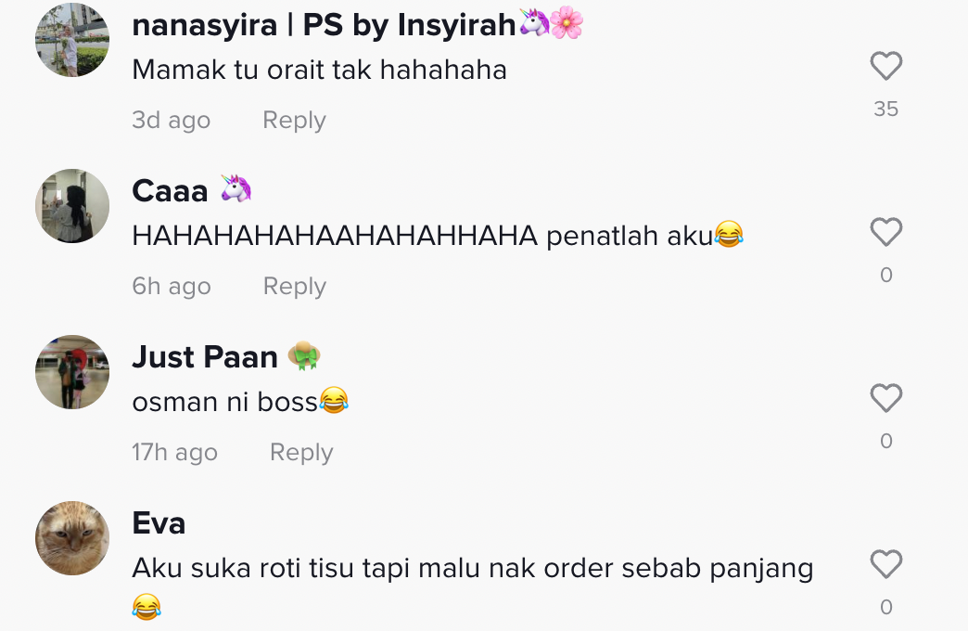968x631 pixels.
Task: Open nanasyira's profile picture
Action: point(72,40)
